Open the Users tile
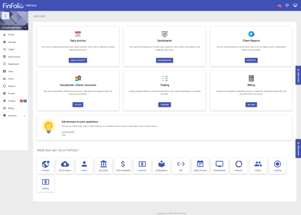This screenshot has width=301, height=215. coord(84,166)
